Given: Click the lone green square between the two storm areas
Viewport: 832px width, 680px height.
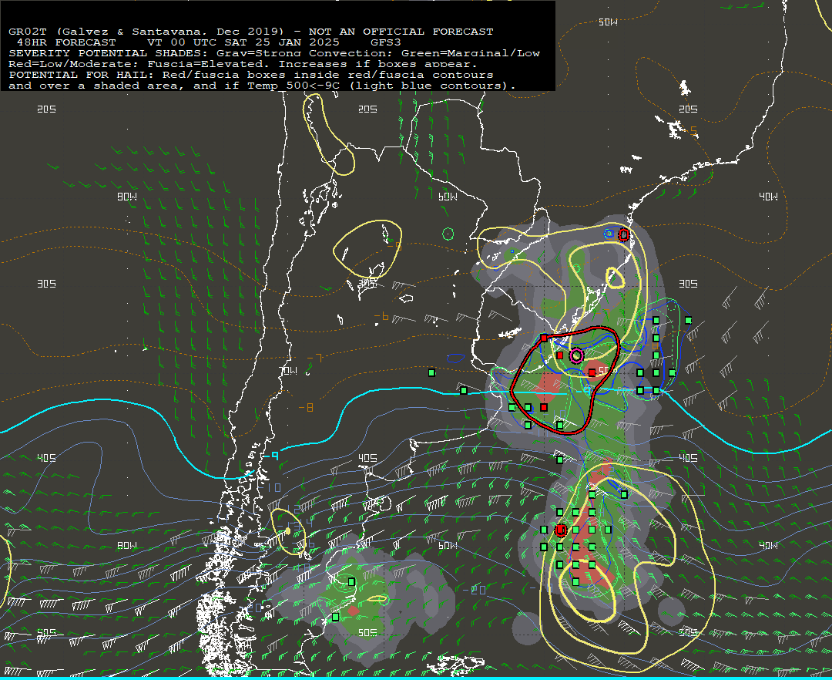Looking at the screenshot, I should 560,460.
